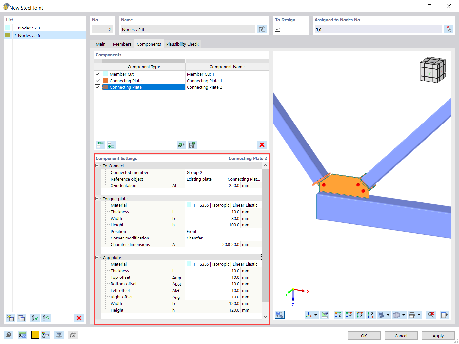Image resolution: width=459 pixels, height=344 pixels.
Task: Select list item Nodes : 5,6
Action: tap(45, 35)
